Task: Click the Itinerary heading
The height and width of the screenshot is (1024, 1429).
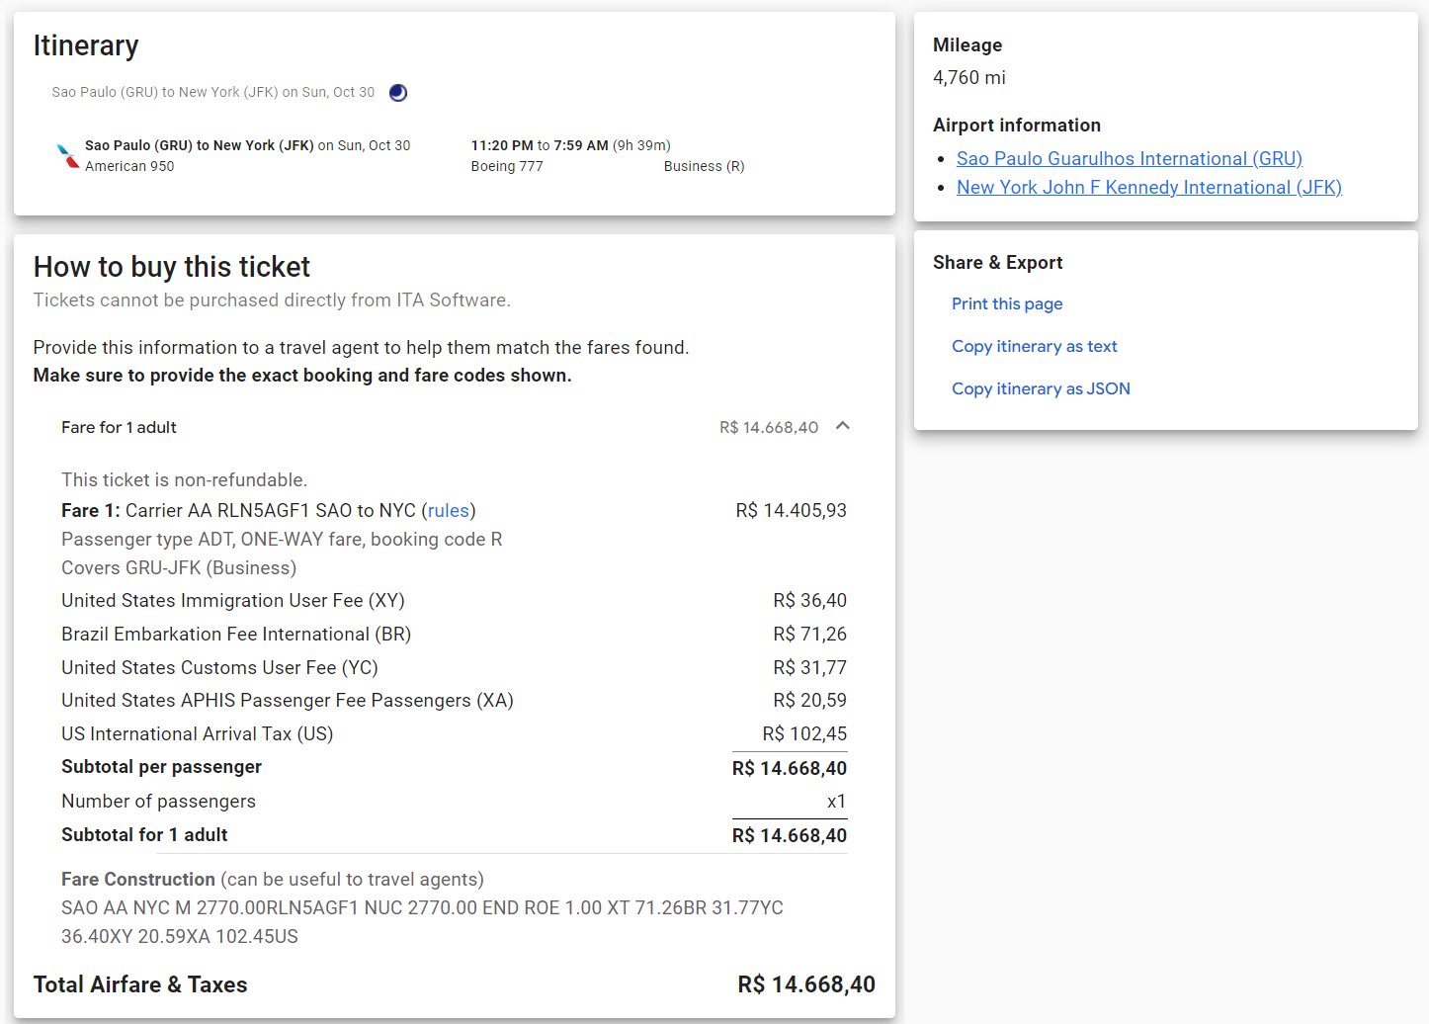Action: [86, 45]
